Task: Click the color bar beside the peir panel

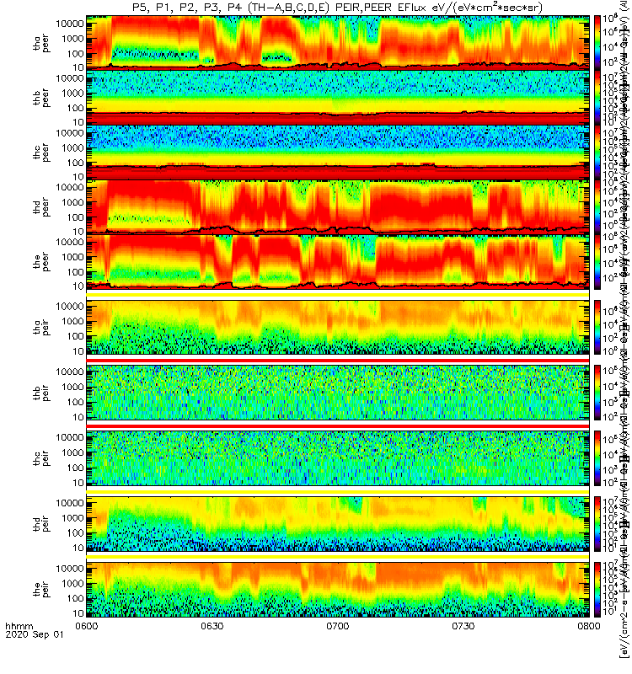Action: [597, 589]
